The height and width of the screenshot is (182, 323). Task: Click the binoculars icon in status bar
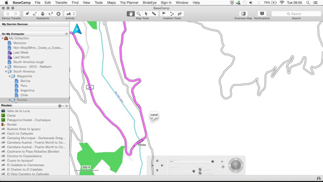pyautogui.click(x=319, y=178)
